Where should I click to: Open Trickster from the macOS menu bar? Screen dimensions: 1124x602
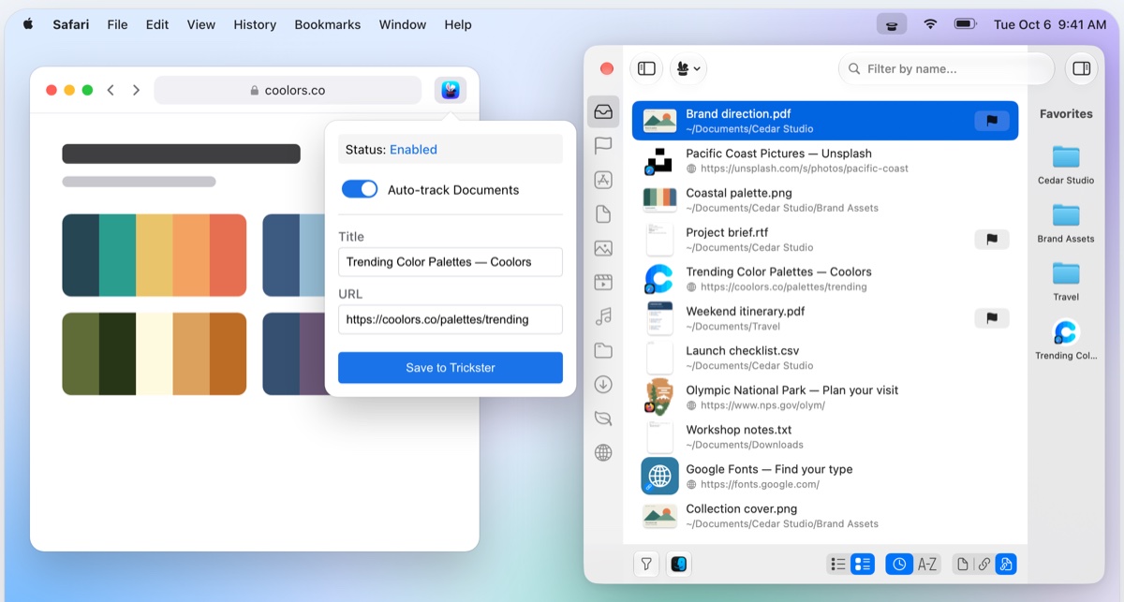(x=892, y=24)
